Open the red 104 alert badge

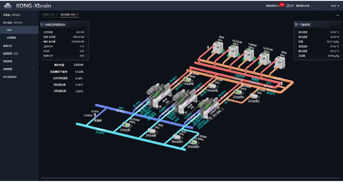(282, 4)
